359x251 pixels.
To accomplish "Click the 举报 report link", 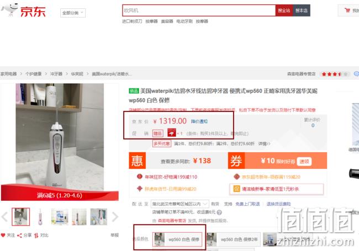I will (x=114, y=235).
